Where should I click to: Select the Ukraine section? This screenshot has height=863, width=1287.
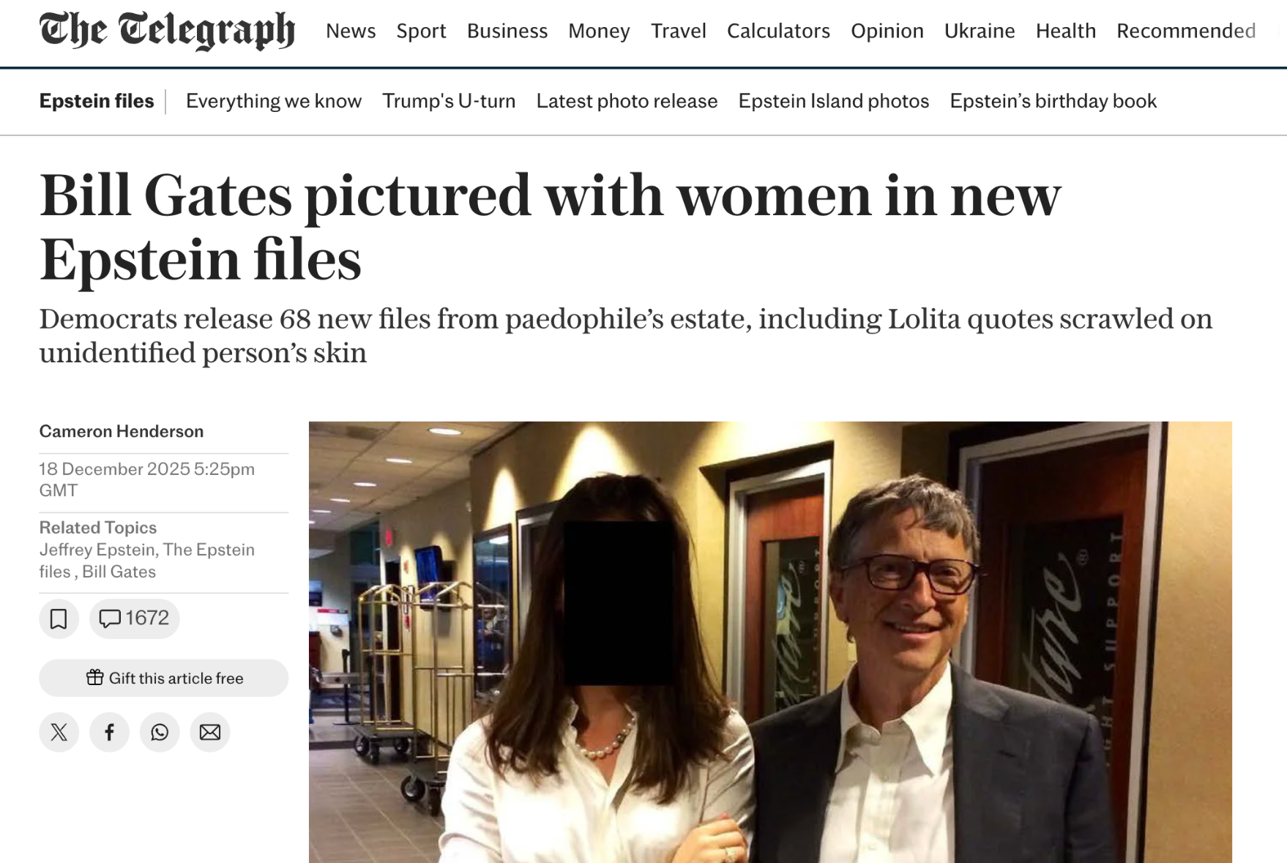tap(979, 31)
